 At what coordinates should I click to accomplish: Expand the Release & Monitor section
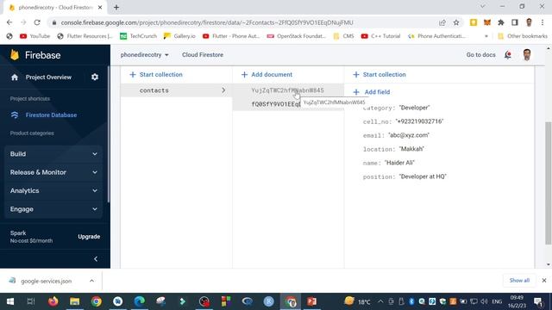coord(53,172)
